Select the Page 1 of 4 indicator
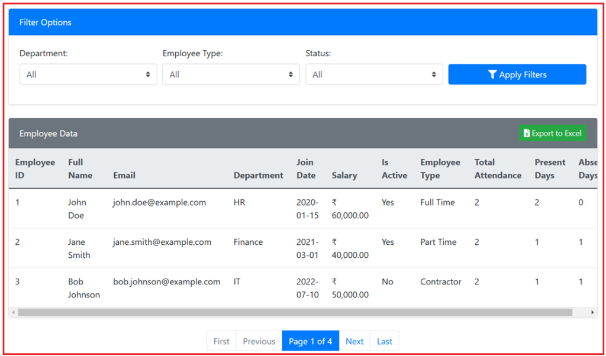Image resolution: width=606 pixels, height=356 pixels. point(310,341)
